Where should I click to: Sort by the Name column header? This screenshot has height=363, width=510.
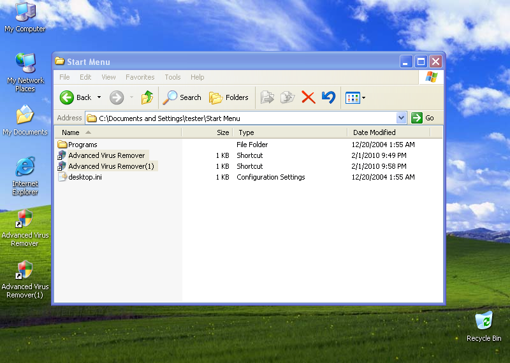click(117, 132)
